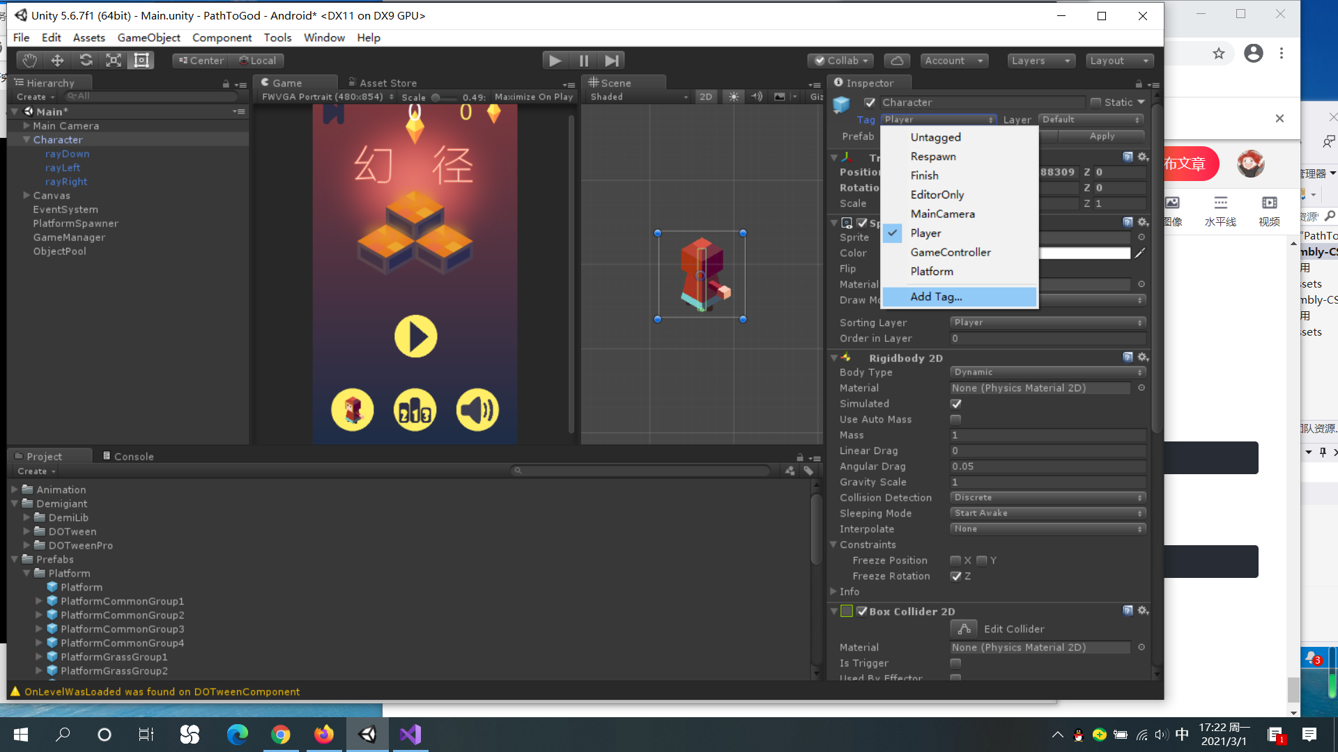Screen dimensions: 1338x752
Task: Click the Step frame button
Action: coord(611,61)
